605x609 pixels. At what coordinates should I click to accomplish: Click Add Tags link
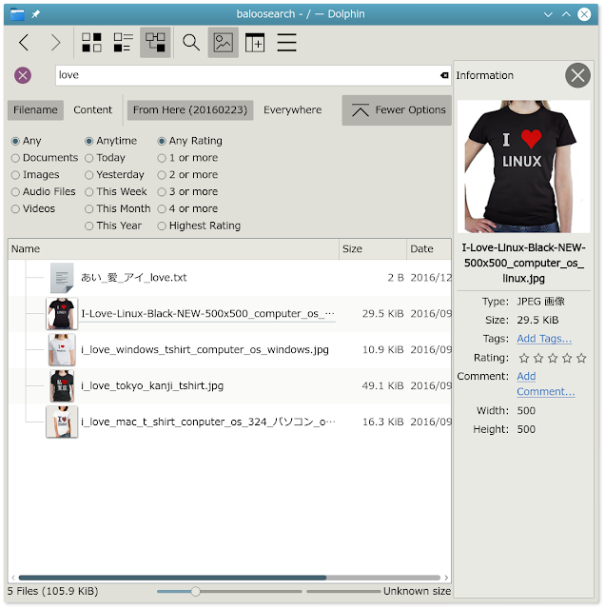[x=544, y=339]
